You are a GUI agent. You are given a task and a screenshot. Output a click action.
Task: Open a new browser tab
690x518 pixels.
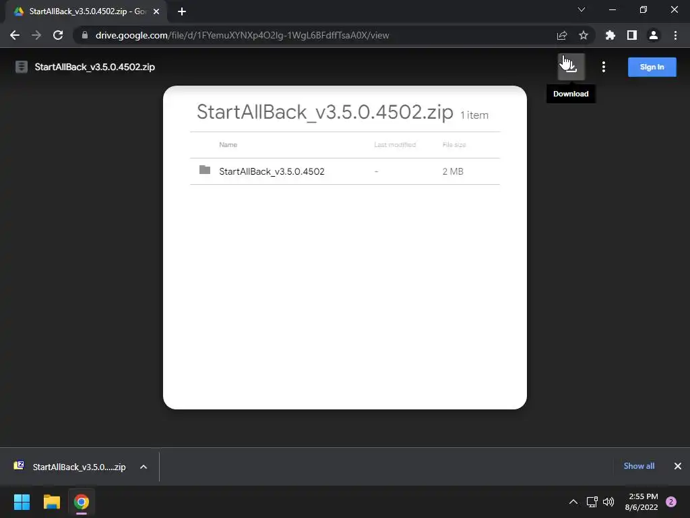point(182,11)
